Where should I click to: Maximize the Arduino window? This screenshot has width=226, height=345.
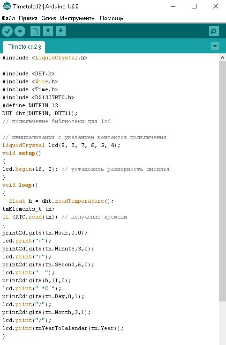click(194, 6)
